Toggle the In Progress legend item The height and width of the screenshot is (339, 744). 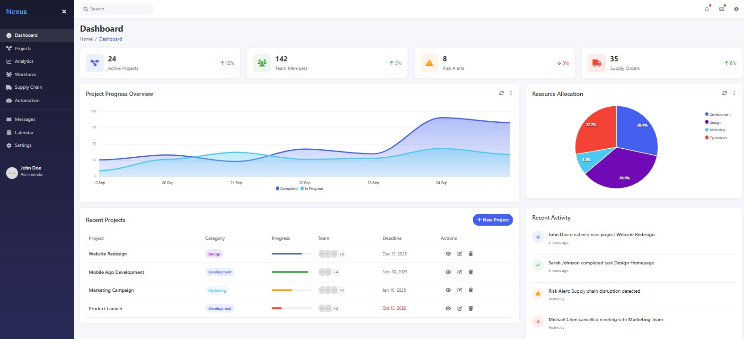click(x=312, y=189)
